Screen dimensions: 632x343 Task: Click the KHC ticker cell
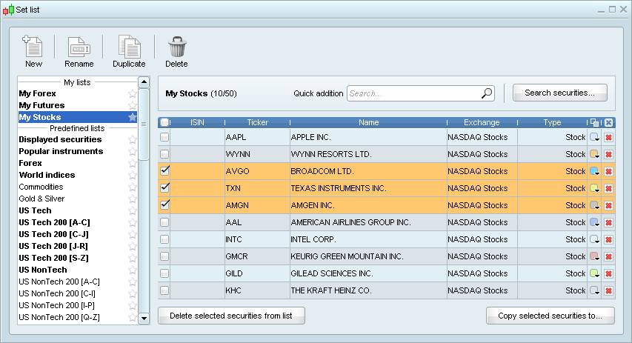pos(257,290)
